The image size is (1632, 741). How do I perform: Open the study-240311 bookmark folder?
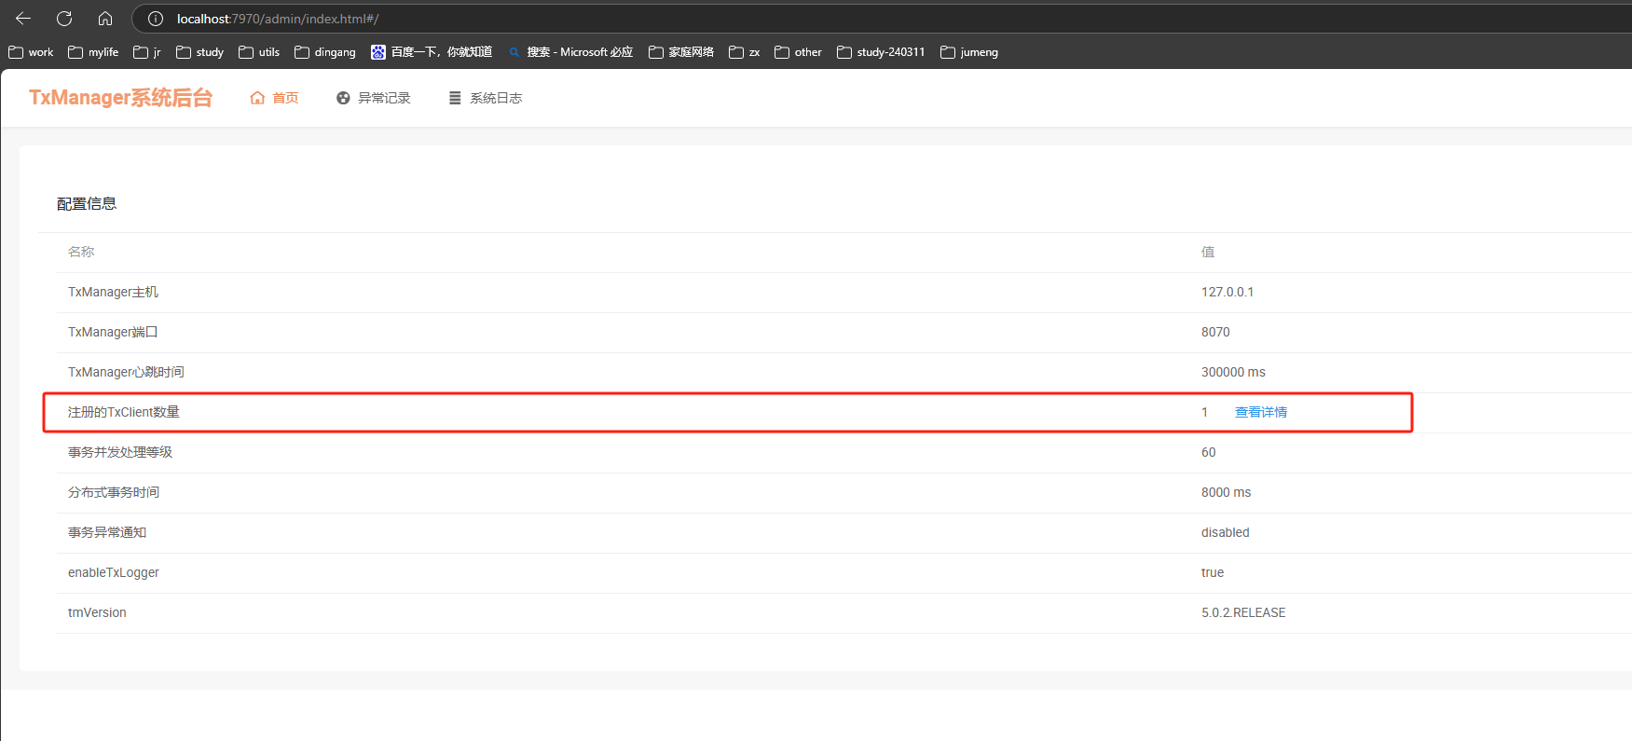[x=881, y=52]
